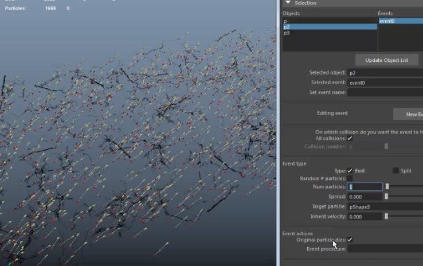
Task: Click the Num particles slider handle
Action: coord(387,186)
